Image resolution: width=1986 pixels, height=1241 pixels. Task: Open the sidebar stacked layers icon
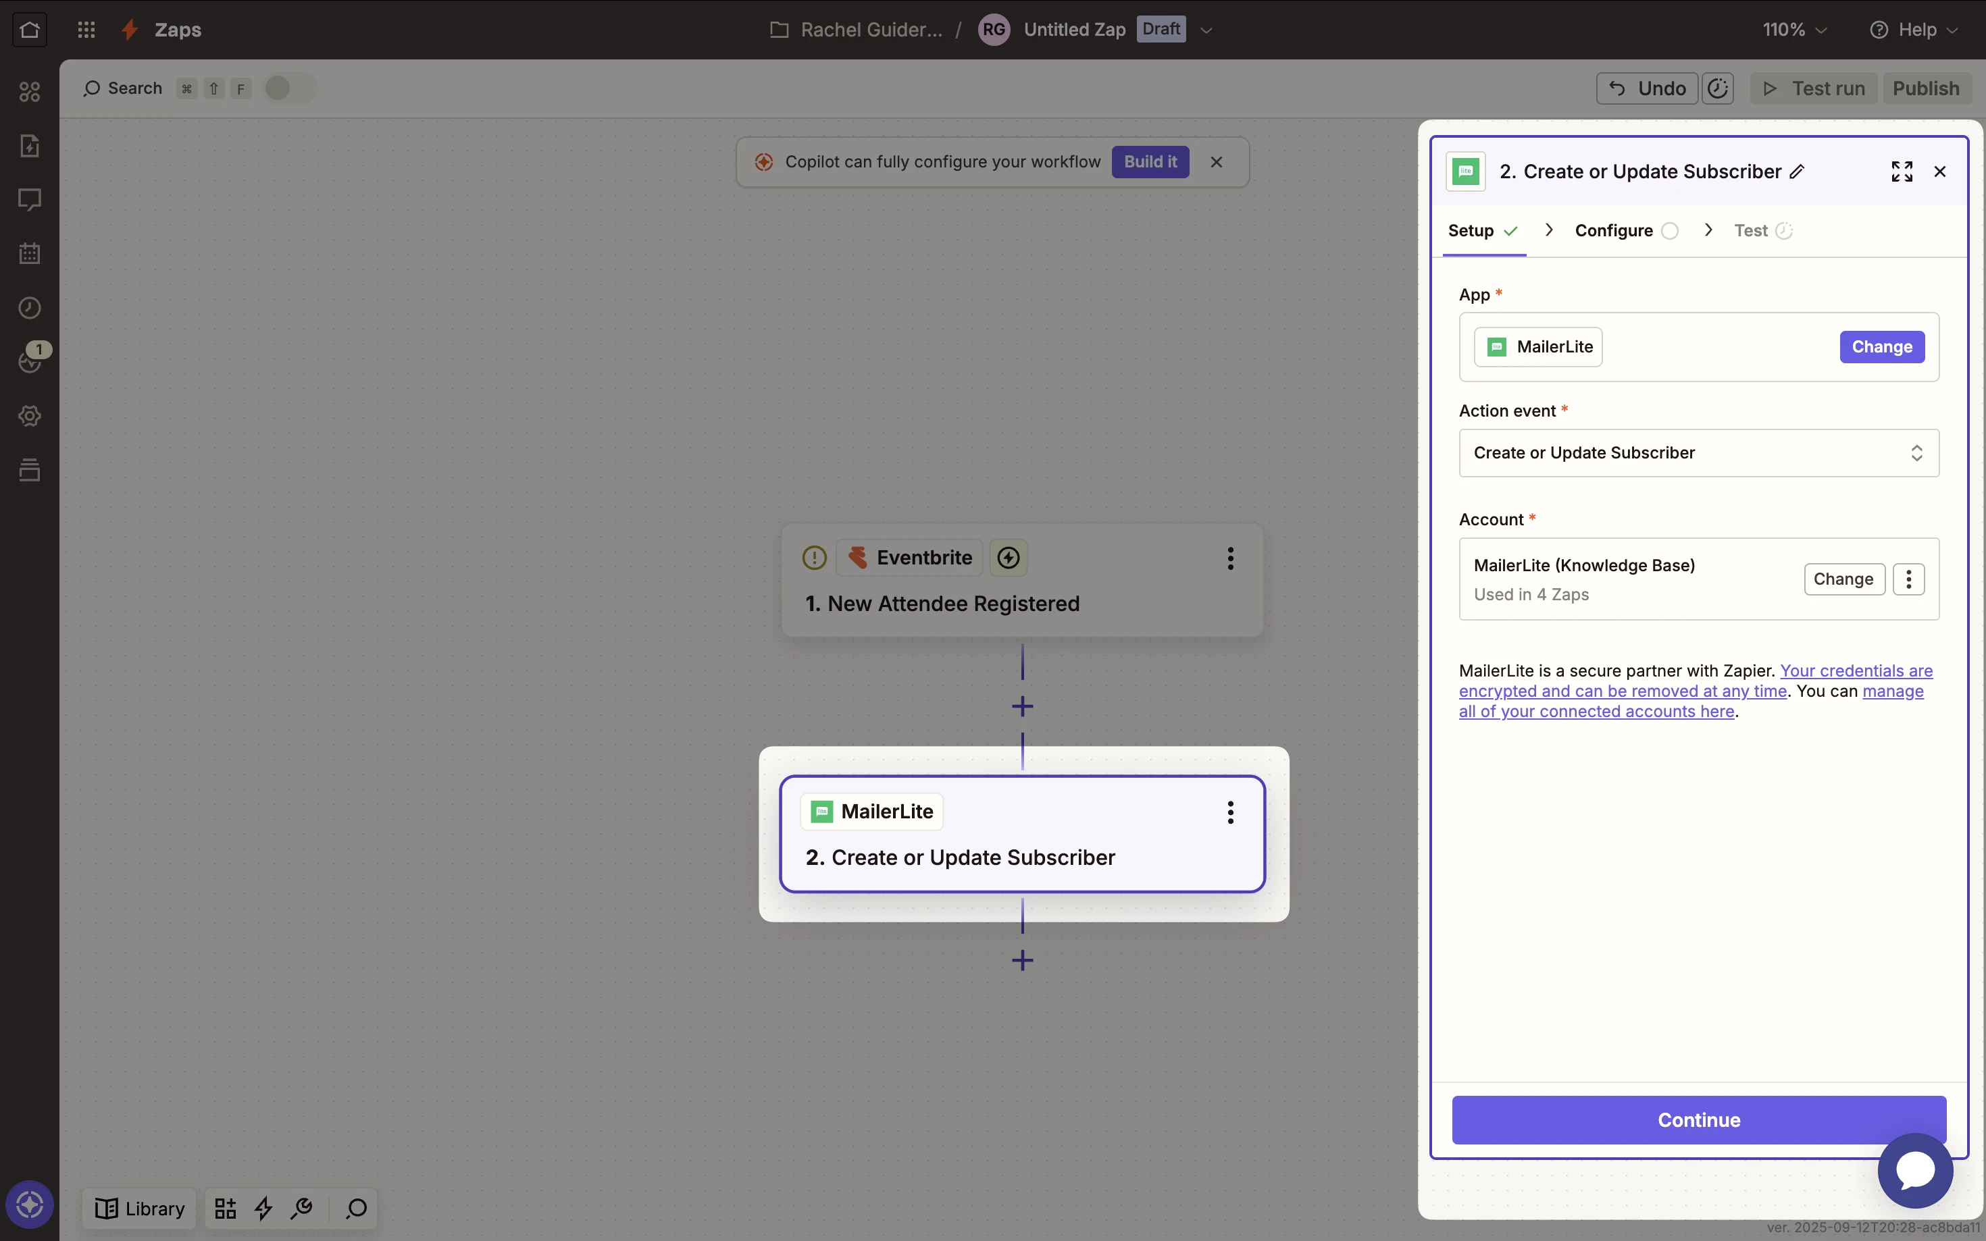click(30, 469)
